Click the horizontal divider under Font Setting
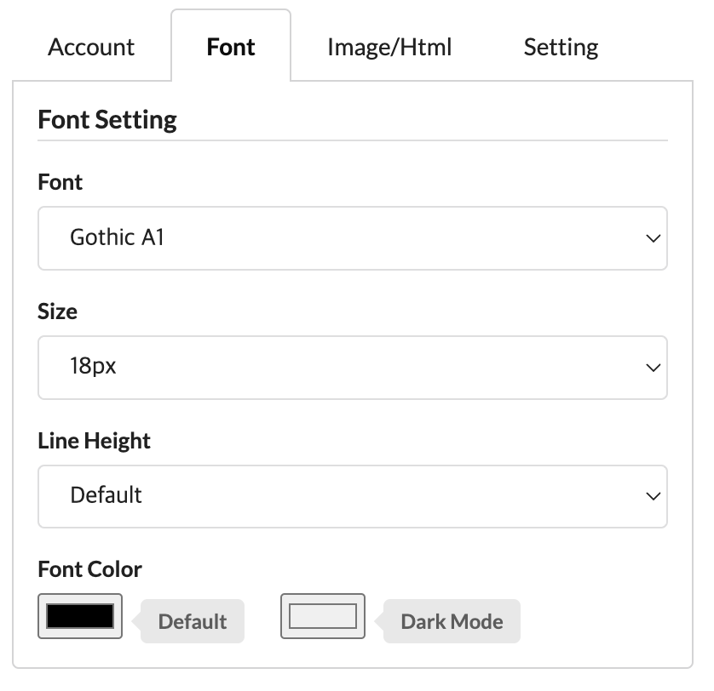The width and height of the screenshot is (714, 691). (352, 140)
